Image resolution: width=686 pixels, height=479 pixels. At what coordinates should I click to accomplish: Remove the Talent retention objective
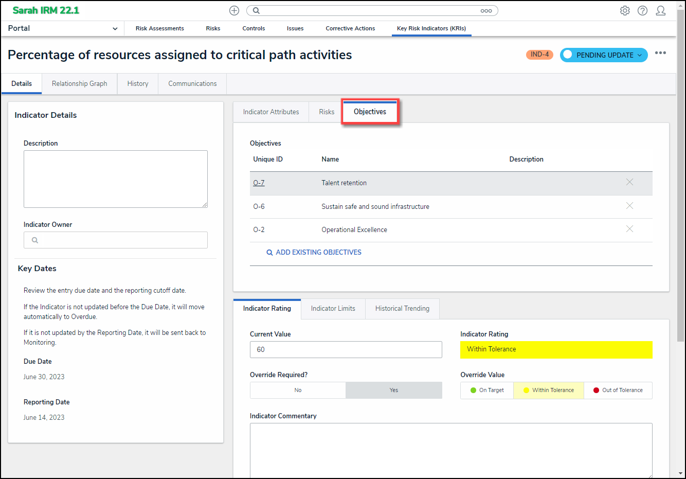(629, 182)
